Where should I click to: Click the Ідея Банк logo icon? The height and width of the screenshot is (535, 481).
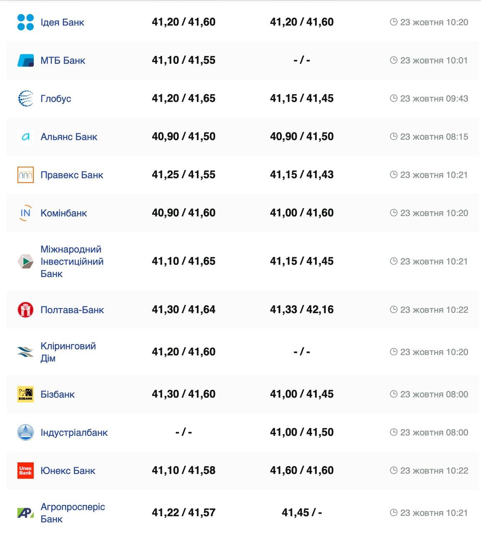(x=25, y=22)
